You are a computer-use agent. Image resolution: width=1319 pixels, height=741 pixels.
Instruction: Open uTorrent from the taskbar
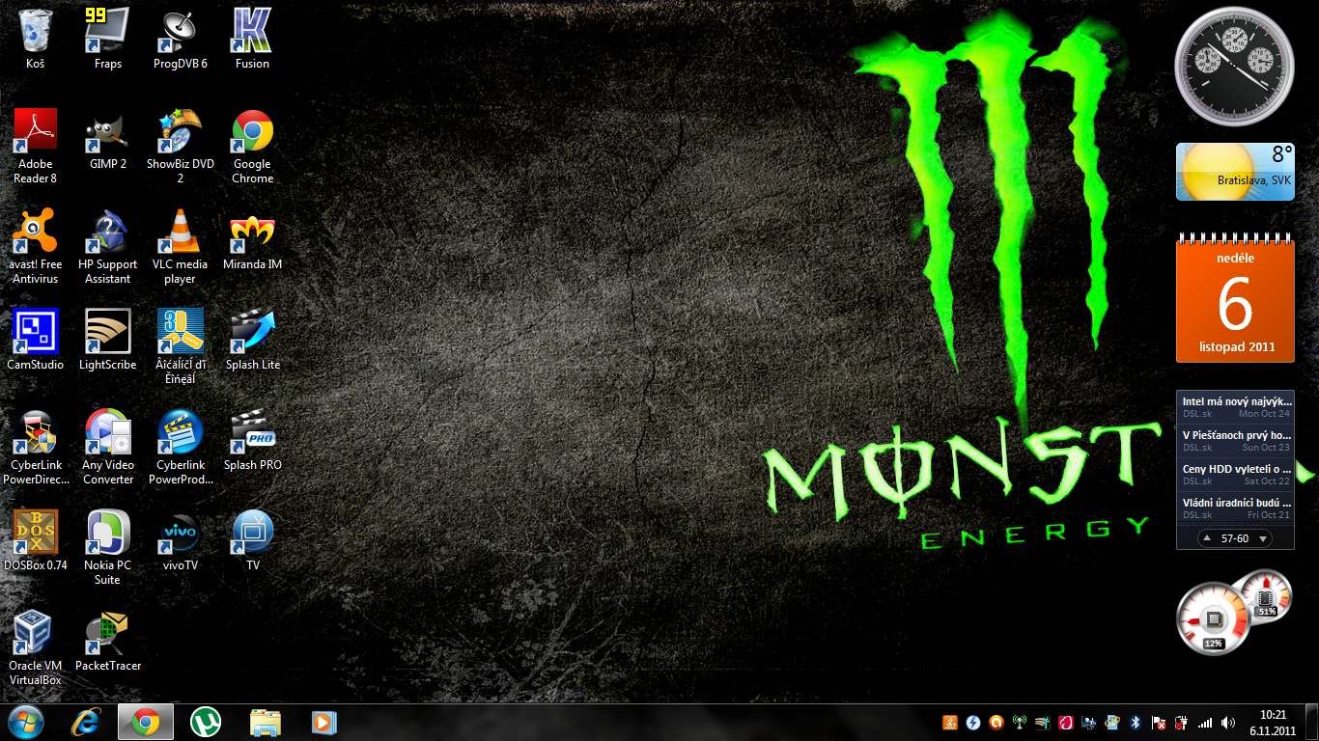point(205,722)
